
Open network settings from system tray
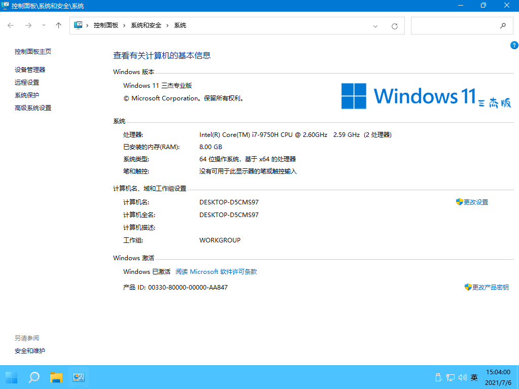(450, 377)
